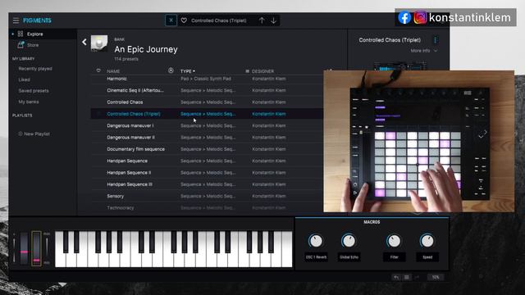525x295 pixels.
Task: Click the Explore grid icon
Action: tap(21, 34)
